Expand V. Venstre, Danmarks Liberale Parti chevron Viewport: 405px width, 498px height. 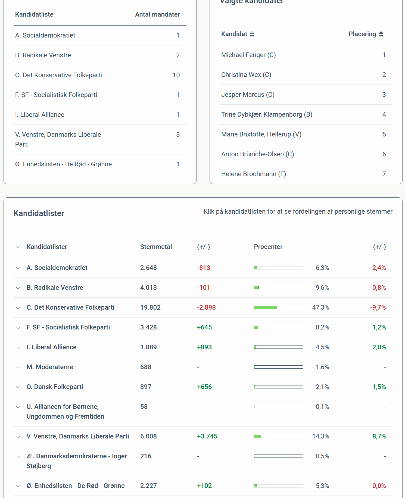(18, 437)
